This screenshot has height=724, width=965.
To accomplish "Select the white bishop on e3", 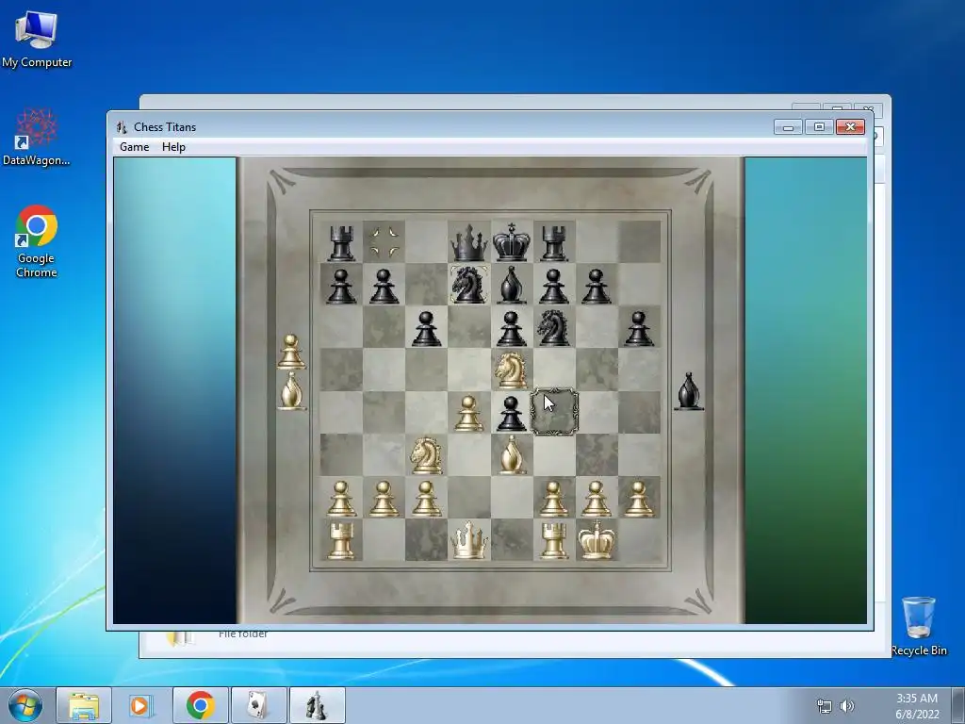I will coord(512,455).
